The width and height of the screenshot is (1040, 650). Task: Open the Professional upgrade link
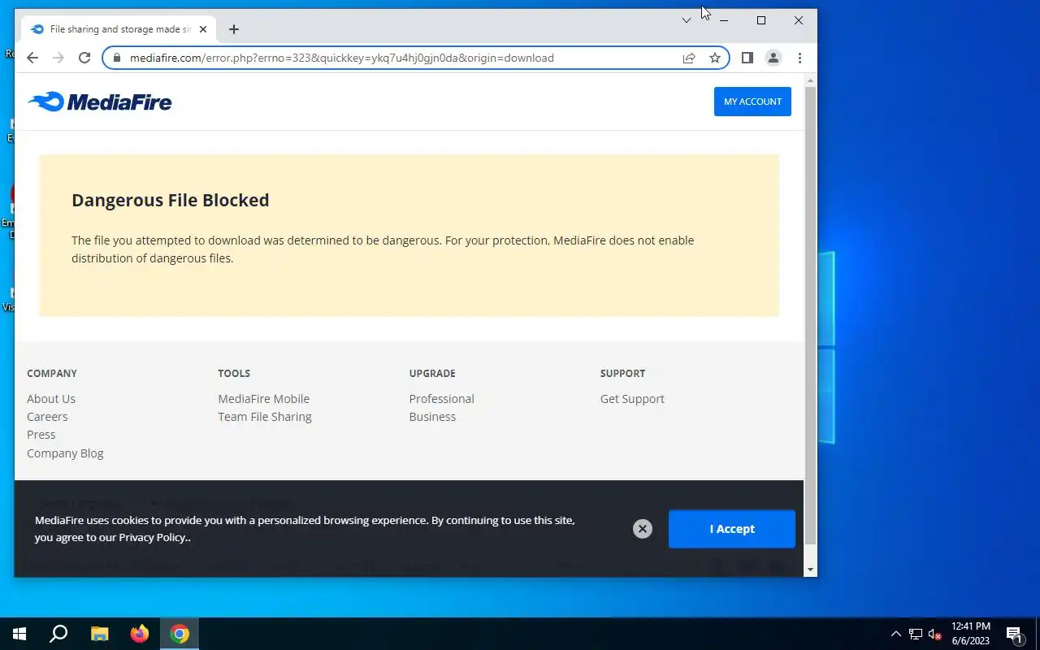pyautogui.click(x=442, y=399)
